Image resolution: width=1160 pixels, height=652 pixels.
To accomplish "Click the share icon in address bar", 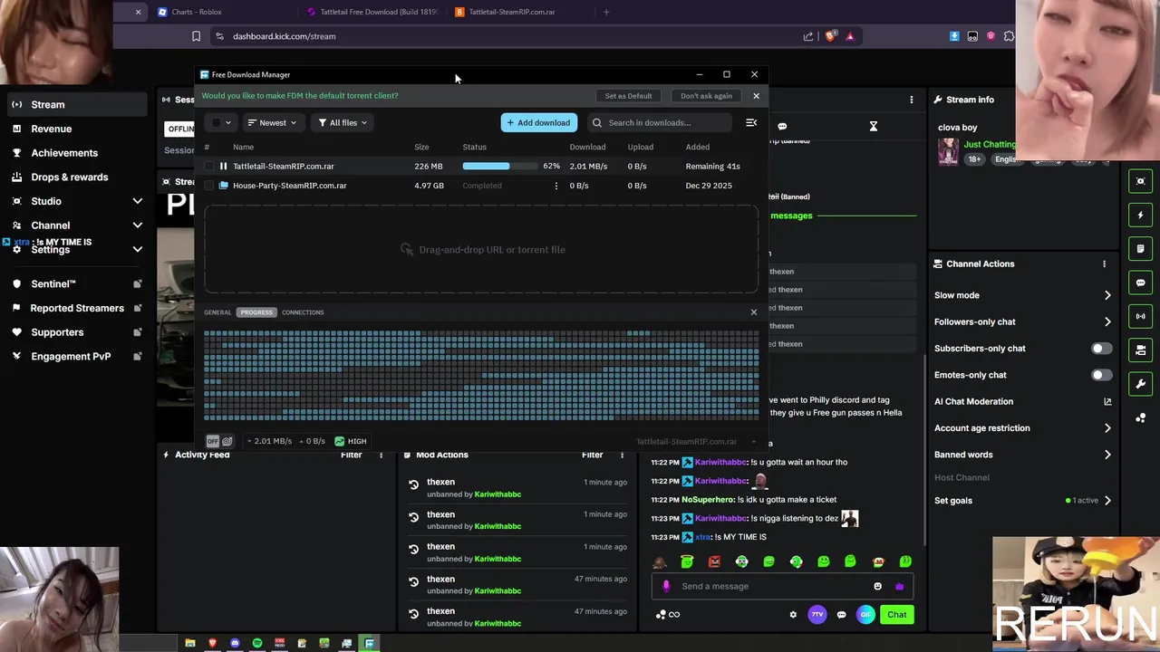I will [807, 37].
